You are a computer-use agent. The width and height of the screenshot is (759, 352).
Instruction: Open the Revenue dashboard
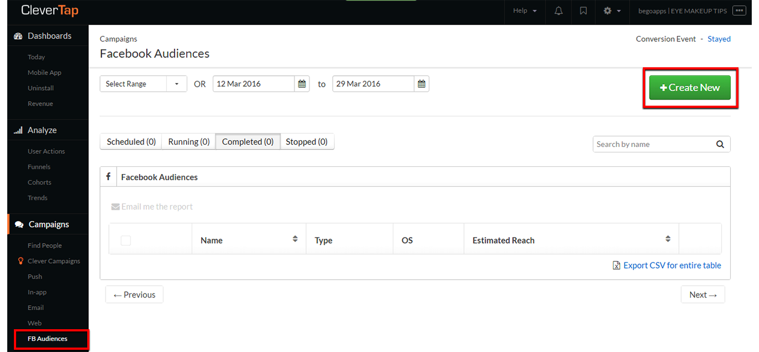pos(41,104)
